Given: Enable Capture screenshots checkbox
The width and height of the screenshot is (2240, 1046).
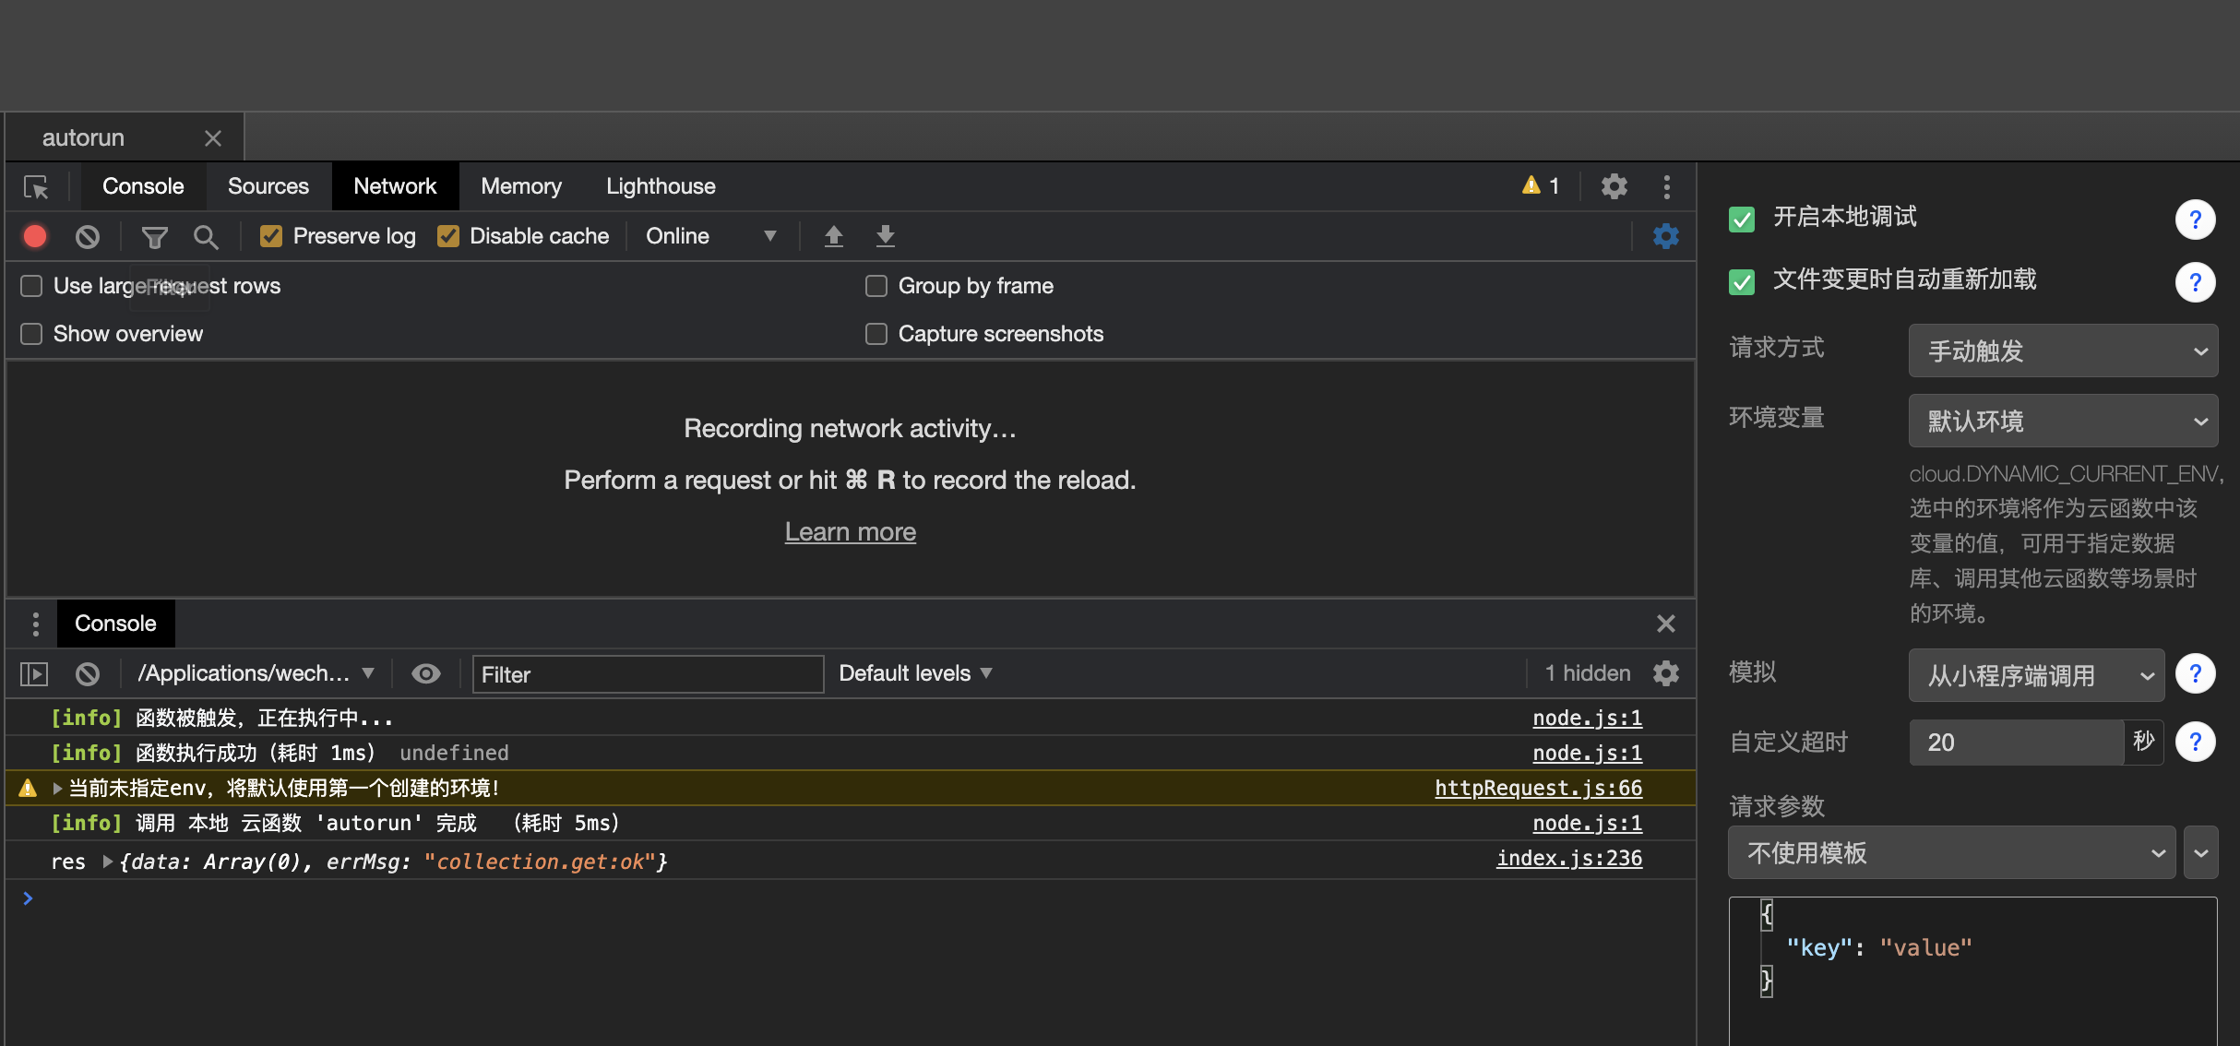Looking at the screenshot, I should [x=876, y=334].
